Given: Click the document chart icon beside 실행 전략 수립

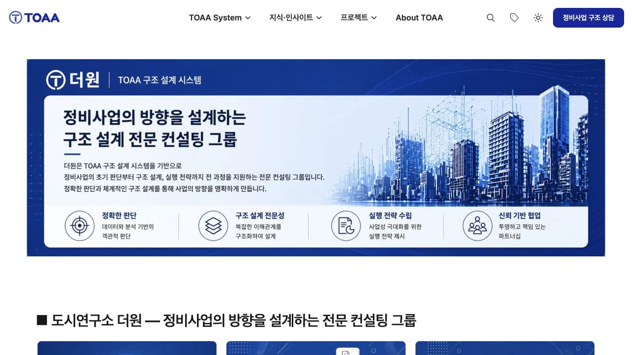Looking at the screenshot, I should [346, 226].
